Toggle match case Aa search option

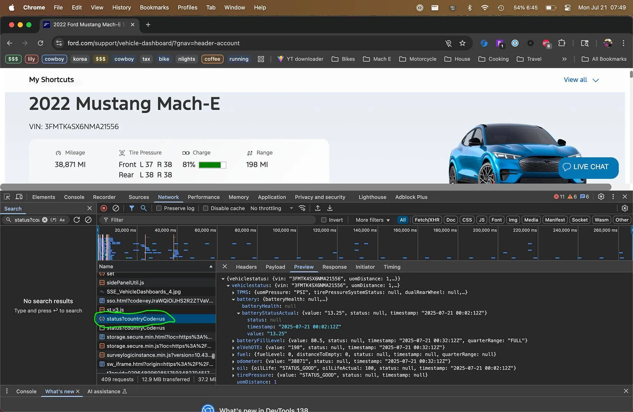[62, 220]
